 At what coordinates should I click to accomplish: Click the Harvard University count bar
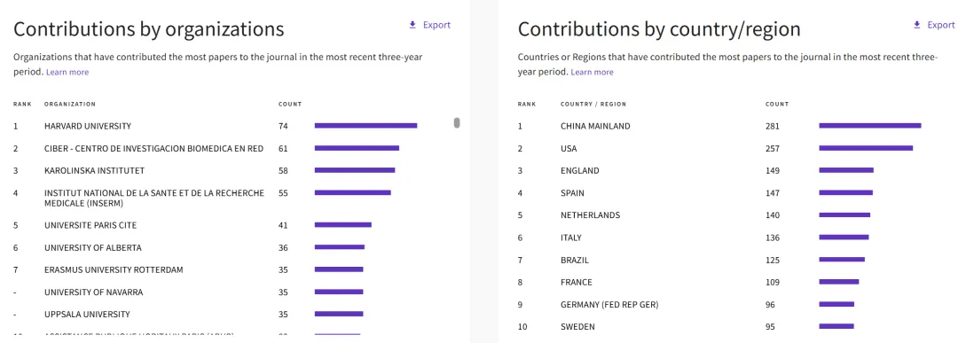pyautogui.click(x=366, y=126)
